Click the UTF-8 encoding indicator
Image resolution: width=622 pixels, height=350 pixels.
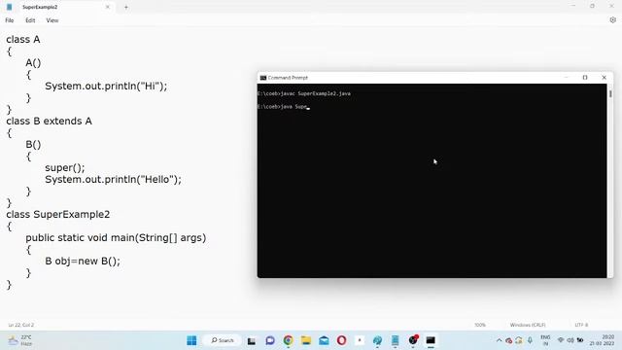tap(581, 325)
